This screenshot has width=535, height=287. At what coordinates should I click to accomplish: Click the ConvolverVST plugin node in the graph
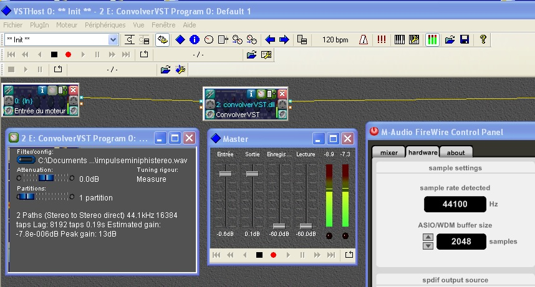pyautogui.click(x=246, y=104)
